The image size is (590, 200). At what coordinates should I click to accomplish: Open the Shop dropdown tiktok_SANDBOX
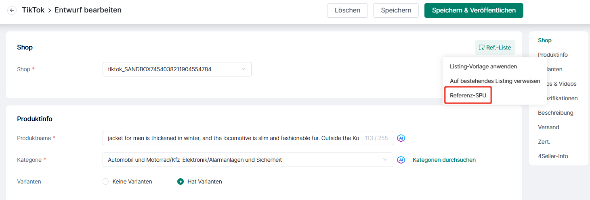point(177,69)
